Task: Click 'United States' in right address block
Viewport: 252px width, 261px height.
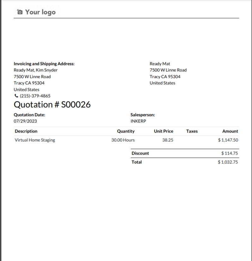Action: point(162,83)
